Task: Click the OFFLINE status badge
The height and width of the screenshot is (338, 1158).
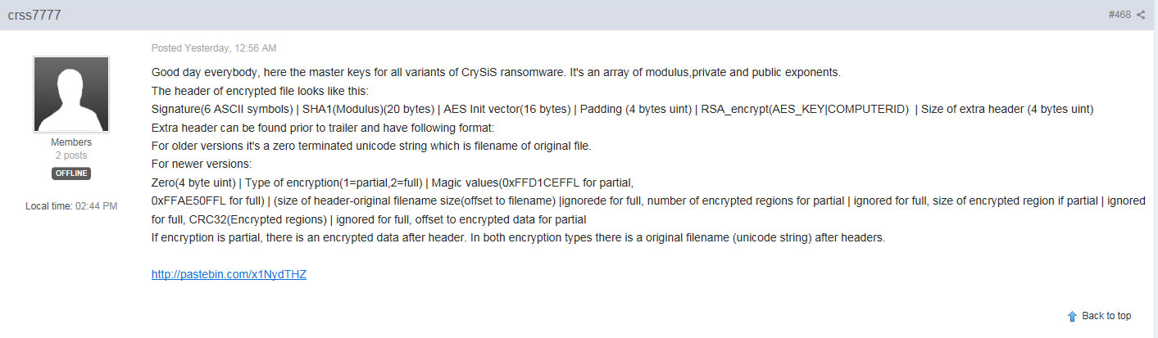Action: click(71, 174)
